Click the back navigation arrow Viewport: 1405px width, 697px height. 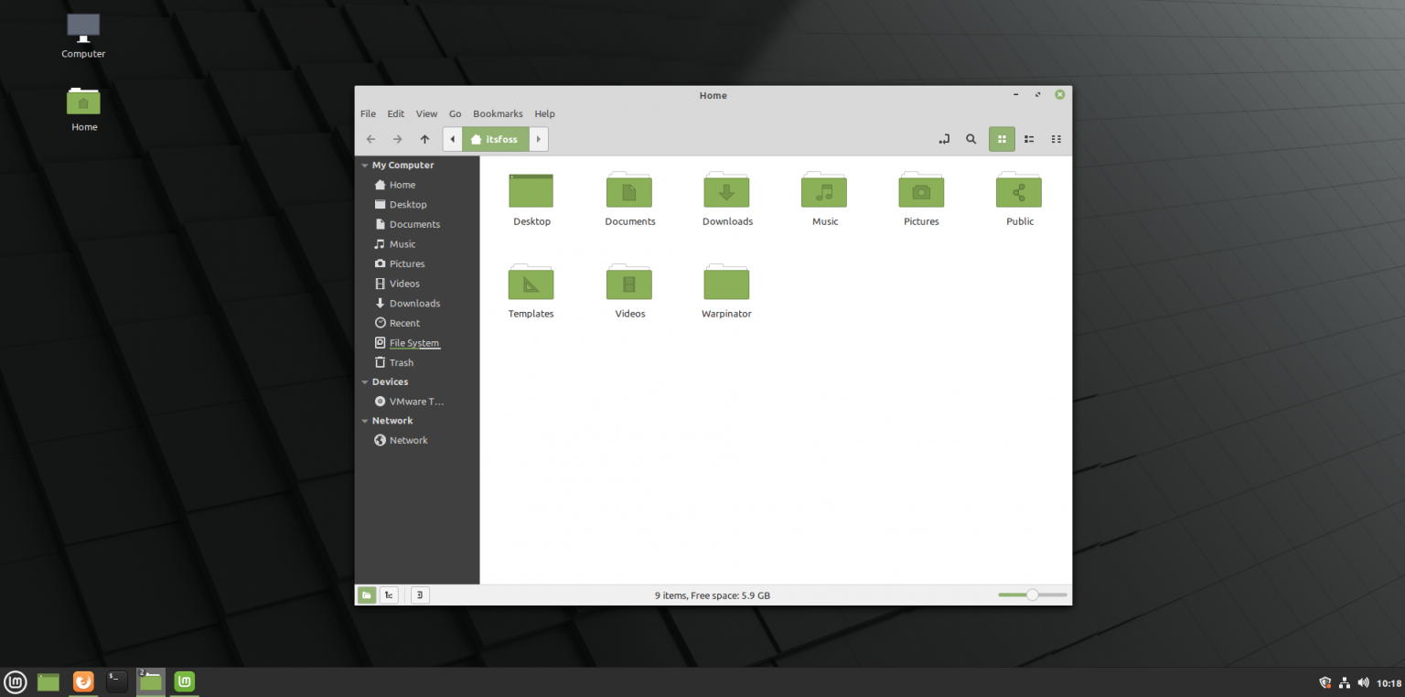(370, 138)
